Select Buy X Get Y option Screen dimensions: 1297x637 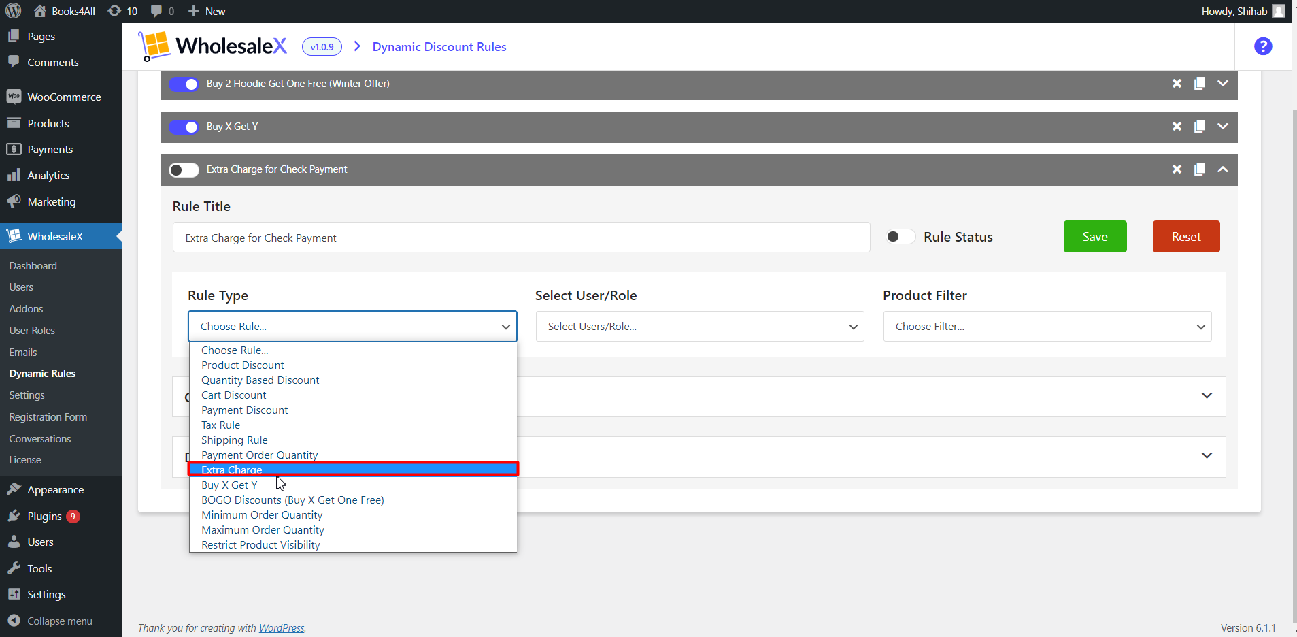click(353, 485)
